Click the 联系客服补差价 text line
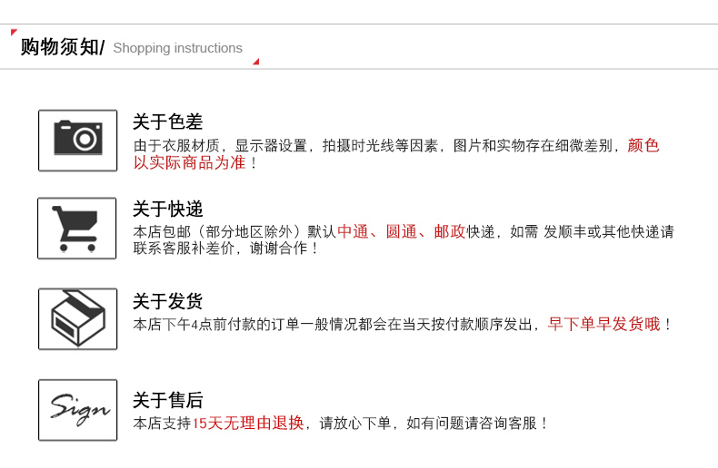This screenshot has width=718, height=468. (x=225, y=249)
